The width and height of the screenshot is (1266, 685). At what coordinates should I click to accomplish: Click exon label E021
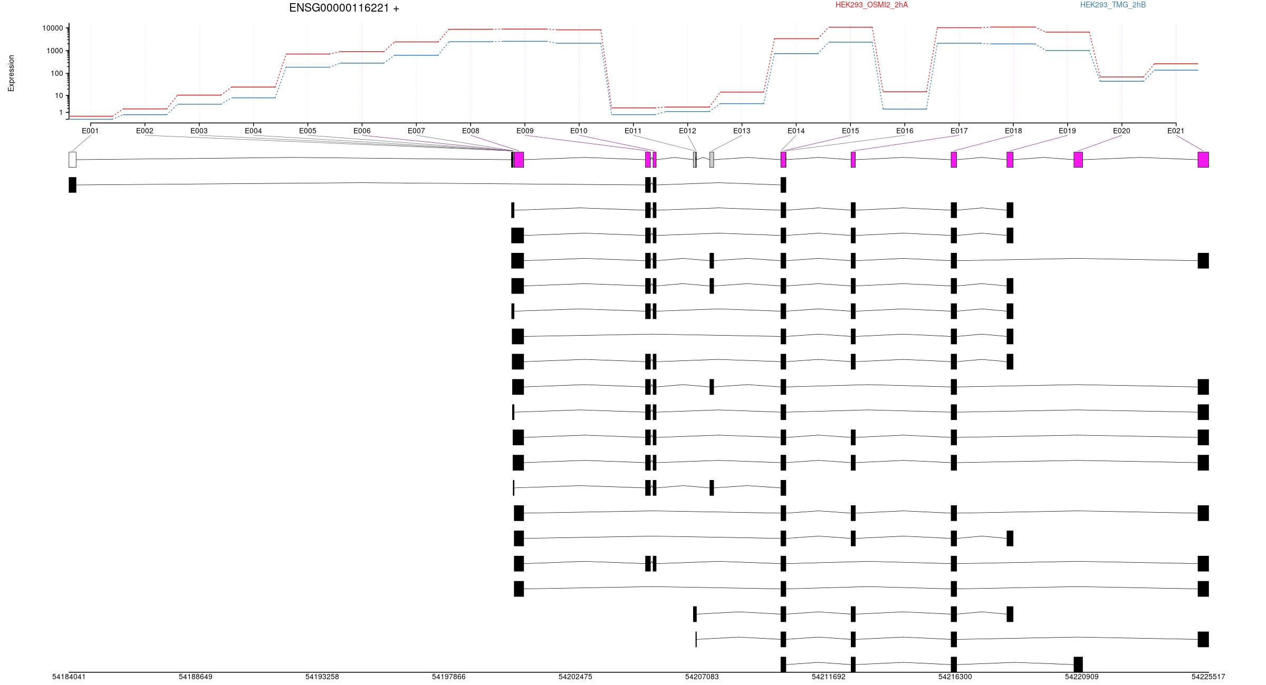point(1176,131)
